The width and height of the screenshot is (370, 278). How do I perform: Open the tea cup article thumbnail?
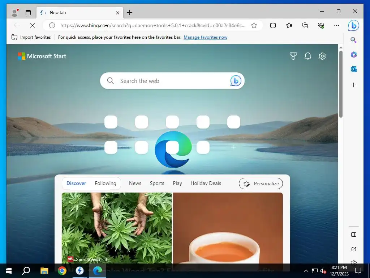coord(228,228)
